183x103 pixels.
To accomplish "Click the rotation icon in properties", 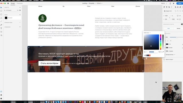I will point(178,16).
